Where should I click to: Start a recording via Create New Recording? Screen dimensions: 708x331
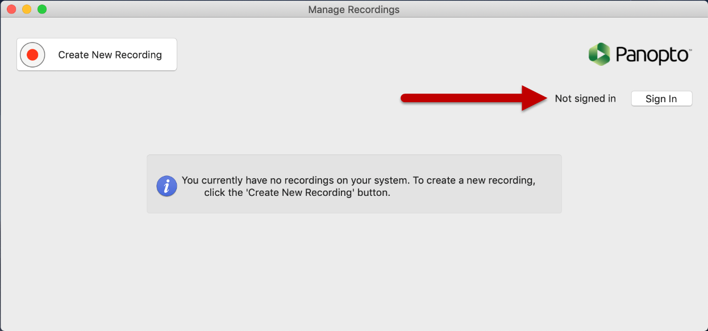[x=97, y=55]
